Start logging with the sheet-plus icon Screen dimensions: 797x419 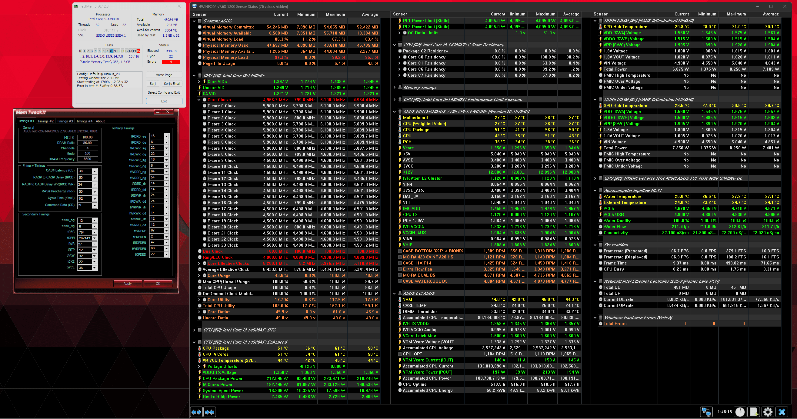point(754,412)
